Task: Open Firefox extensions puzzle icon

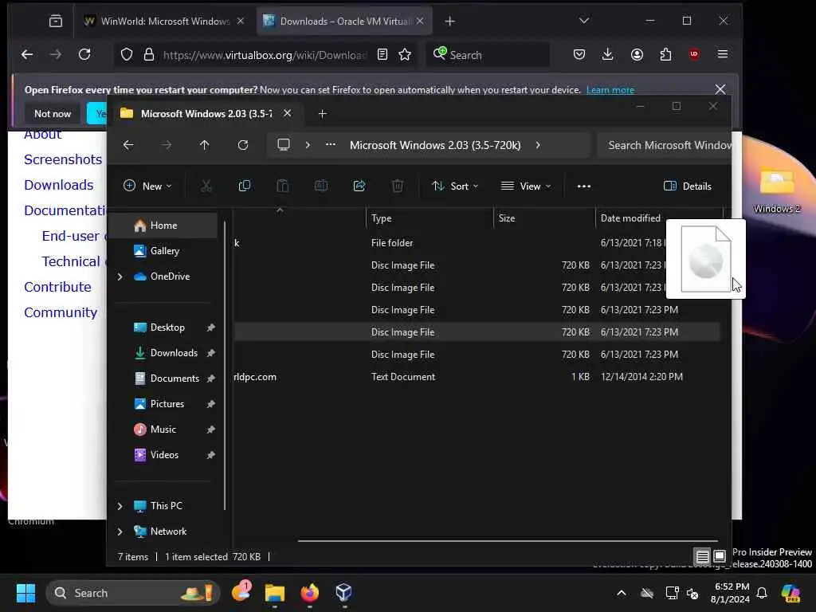Action: tap(665, 54)
